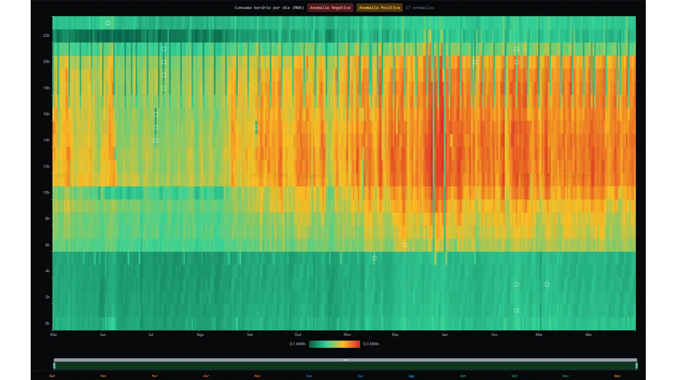Viewport: 677px width, 380px height.
Task: Select Ago on the bottom month strip
Action: click(411, 376)
